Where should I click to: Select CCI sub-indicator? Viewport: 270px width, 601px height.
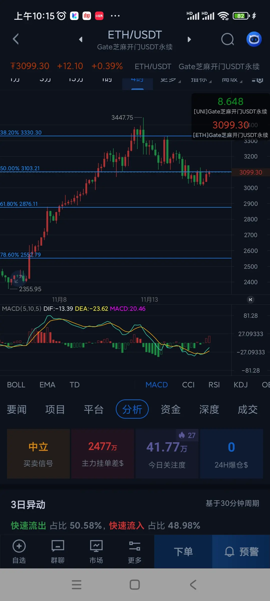[x=188, y=385]
